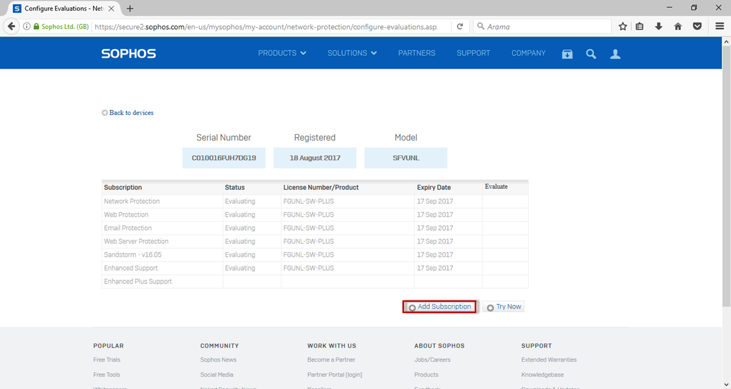The image size is (731, 389).
Task: Open the Become a Partner link
Action: 331,360
